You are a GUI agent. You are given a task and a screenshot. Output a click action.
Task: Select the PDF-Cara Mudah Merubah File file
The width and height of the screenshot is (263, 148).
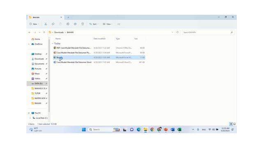99,48
